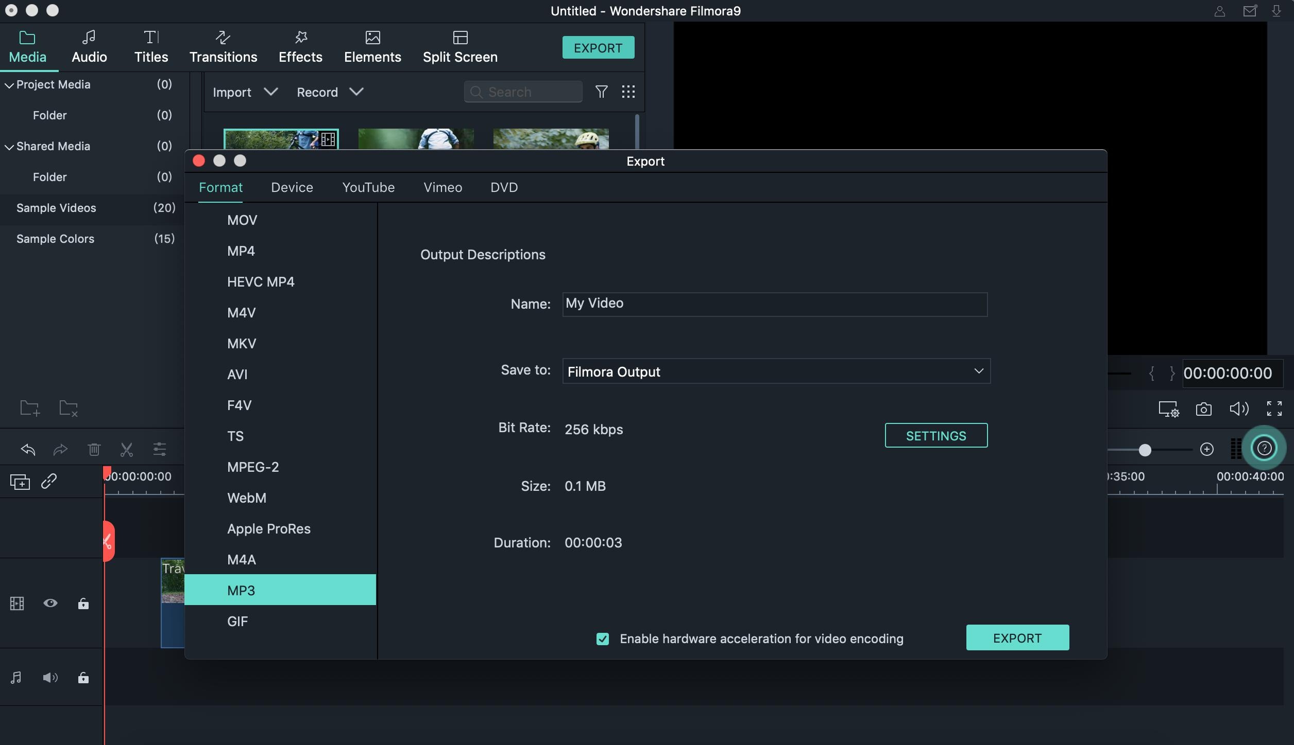Click the Split Screen tool icon
Viewport: 1294px width, 745px height.
point(459,37)
